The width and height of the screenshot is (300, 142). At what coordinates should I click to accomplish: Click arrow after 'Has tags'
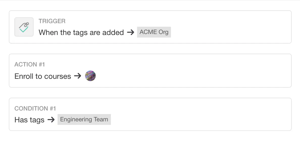tap(51, 120)
